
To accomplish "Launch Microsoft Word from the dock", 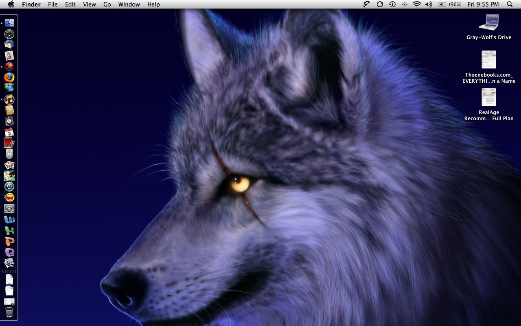I will click(9, 220).
